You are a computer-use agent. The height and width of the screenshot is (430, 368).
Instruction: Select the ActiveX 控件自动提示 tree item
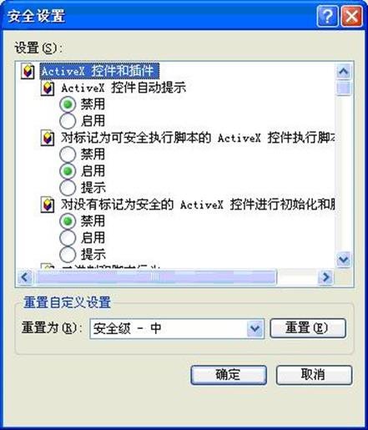pos(124,89)
